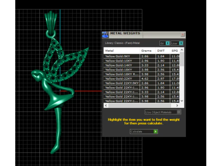
Task: Click 3.33 grams in Yellow Gold:14KY row
Action: pyautogui.click(x=145, y=65)
